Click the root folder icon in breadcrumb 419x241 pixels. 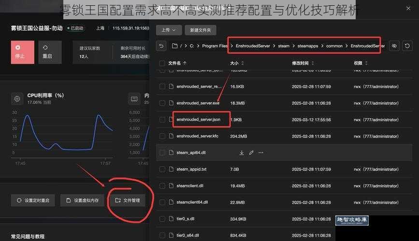click(x=174, y=46)
